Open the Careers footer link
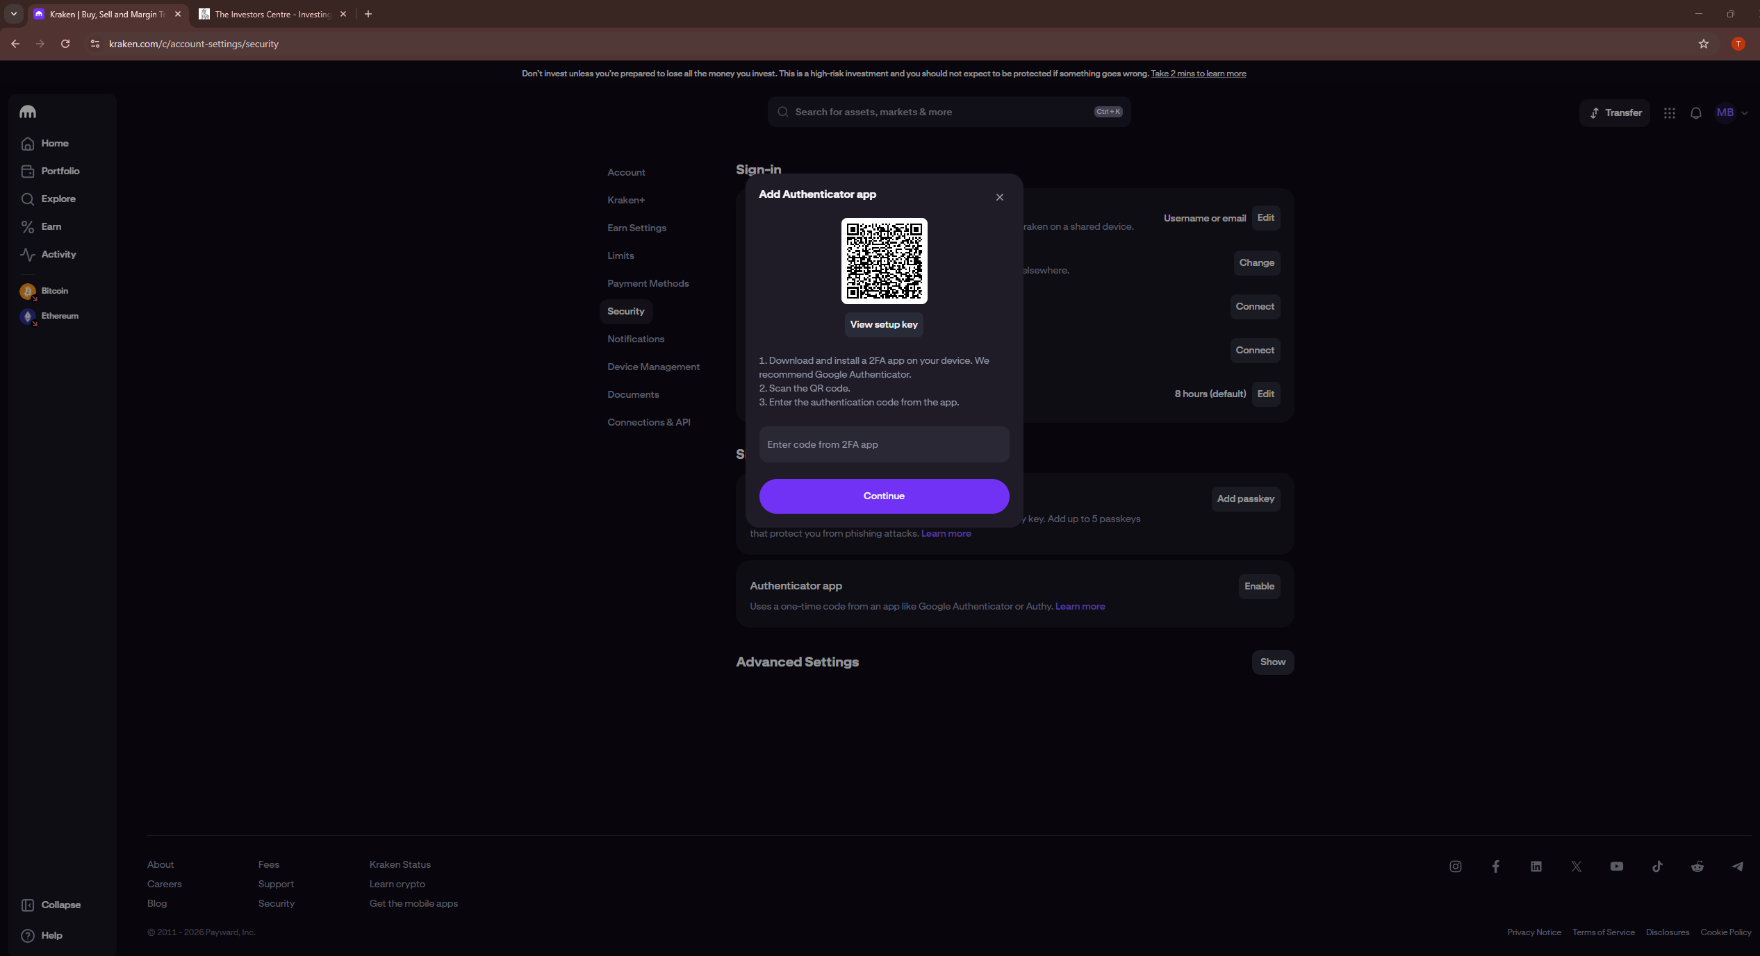Screen dimensions: 1760x956 165,884
